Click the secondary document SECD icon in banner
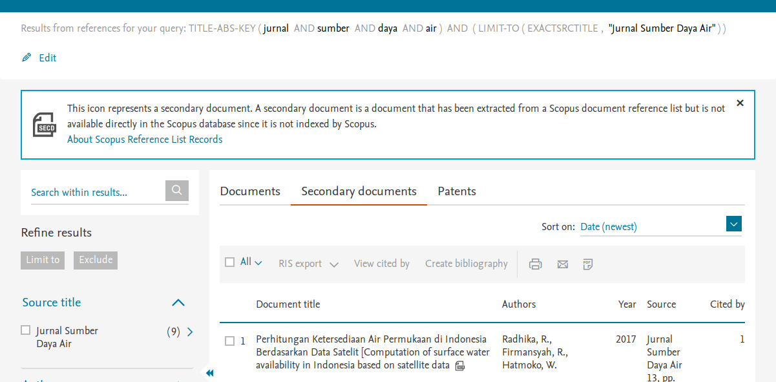This screenshot has width=776, height=382. (x=44, y=123)
